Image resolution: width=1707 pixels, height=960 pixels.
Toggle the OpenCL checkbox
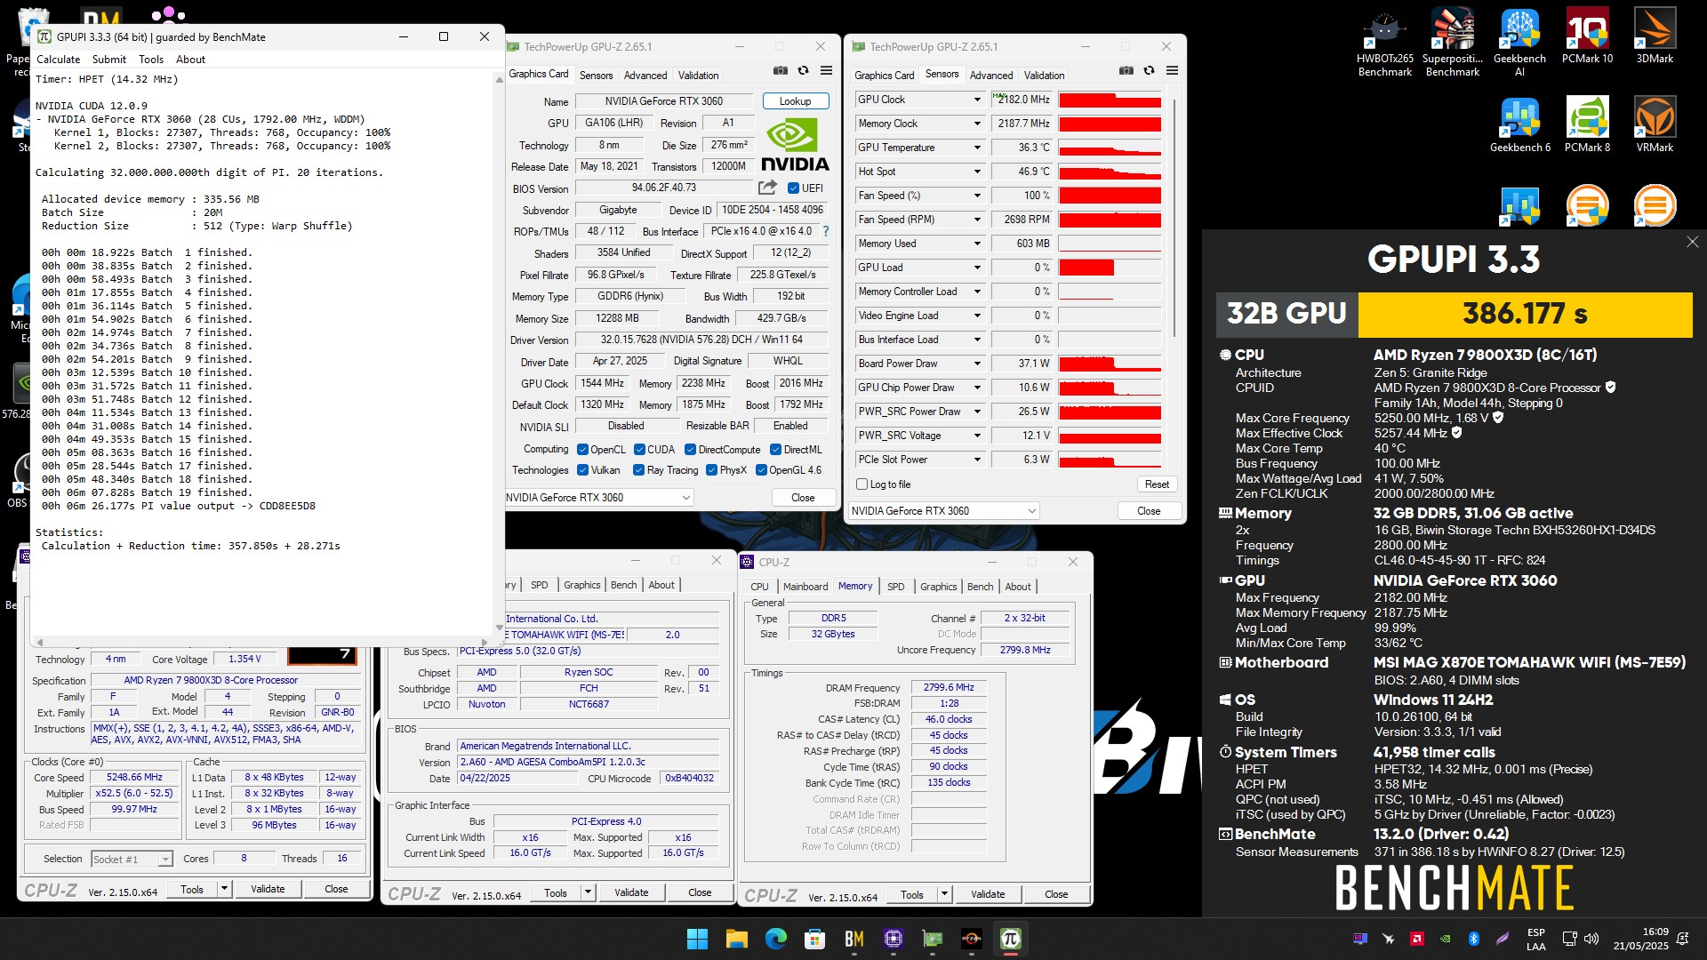pyautogui.click(x=582, y=450)
